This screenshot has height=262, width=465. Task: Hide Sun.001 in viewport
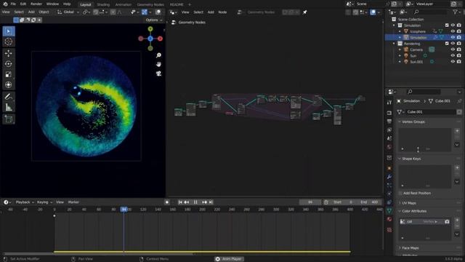coord(453,62)
